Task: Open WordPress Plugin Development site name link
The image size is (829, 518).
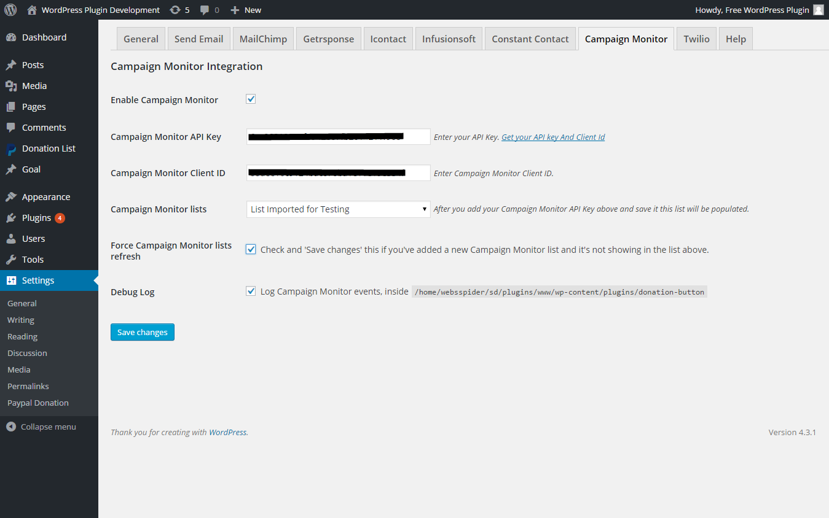Action: click(x=101, y=10)
